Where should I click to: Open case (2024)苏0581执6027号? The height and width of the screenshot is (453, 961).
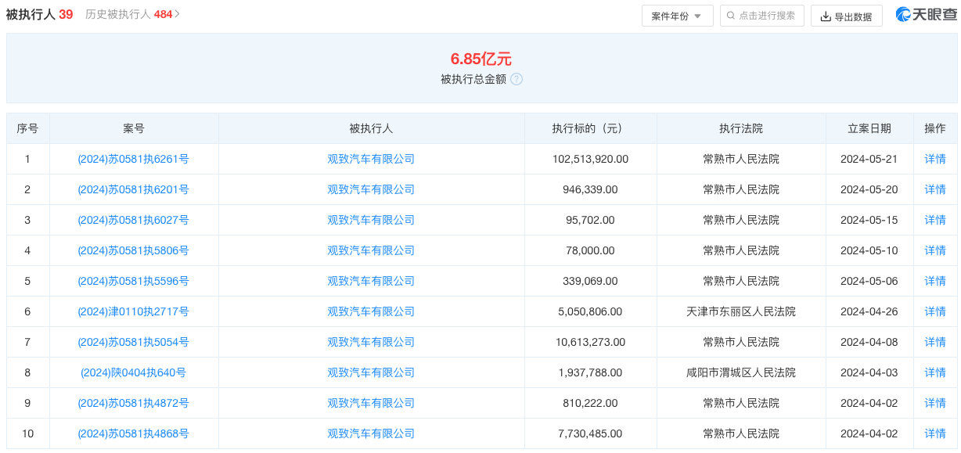133,220
